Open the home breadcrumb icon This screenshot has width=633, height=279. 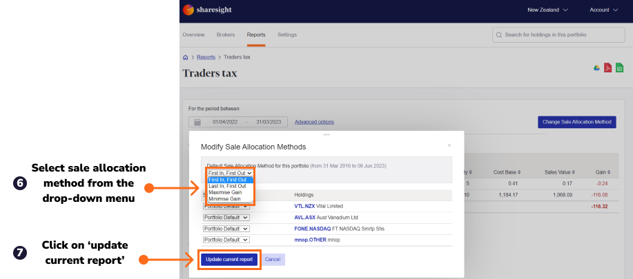tap(185, 57)
